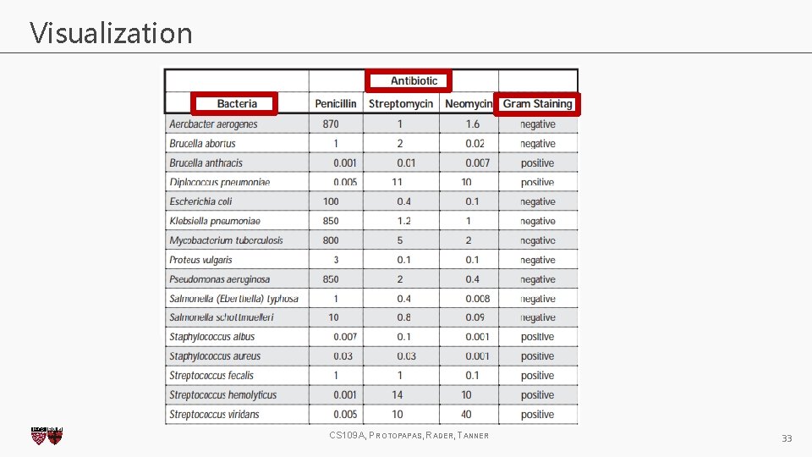Select Neomycin value 0.008 for Salmonella typhosa
Image resolution: width=812 pixels, height=457 pixels.
pos(477,299)
